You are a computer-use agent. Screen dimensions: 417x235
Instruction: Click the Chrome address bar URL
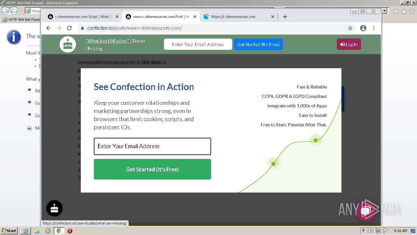coord(135,28)
